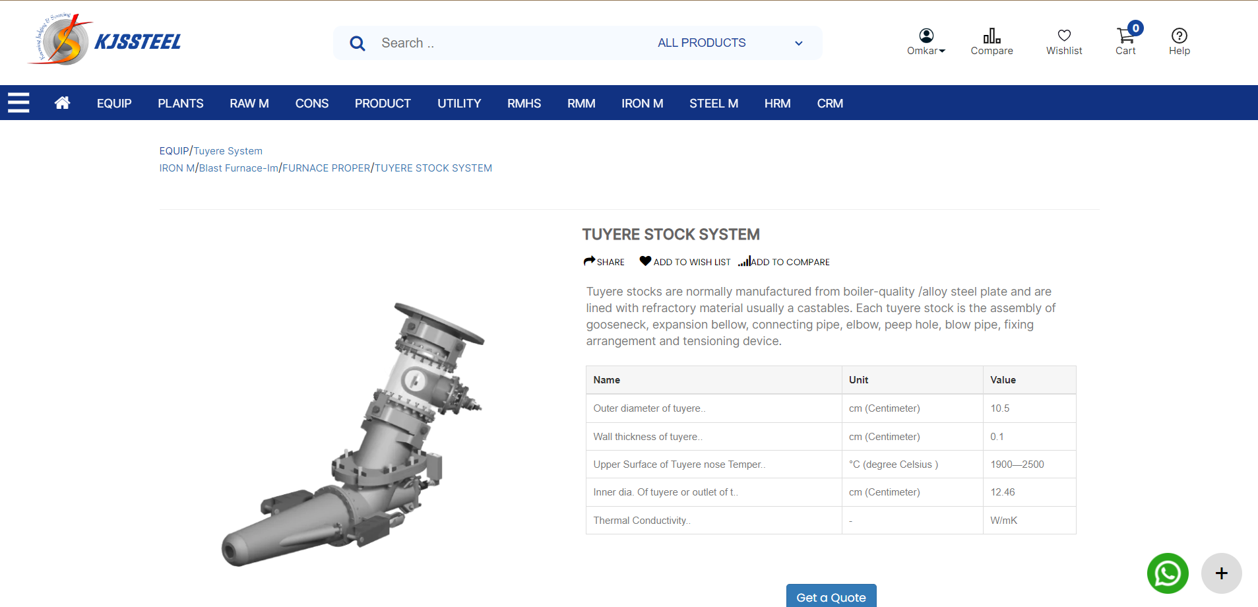
Task: Open the HRM menu
Action: pyautogui.click(x=778, y=104)
